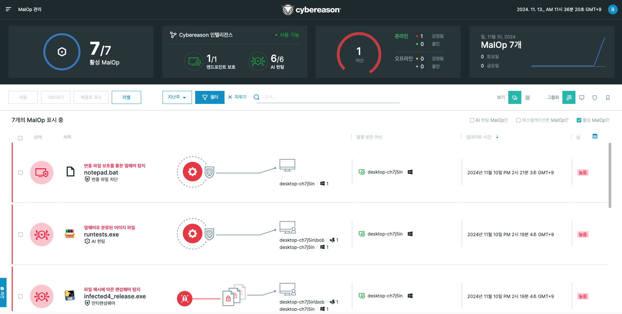Open the runtests.exe MalOp title
This screenshot has height=314, width=622.
[101, 235]
